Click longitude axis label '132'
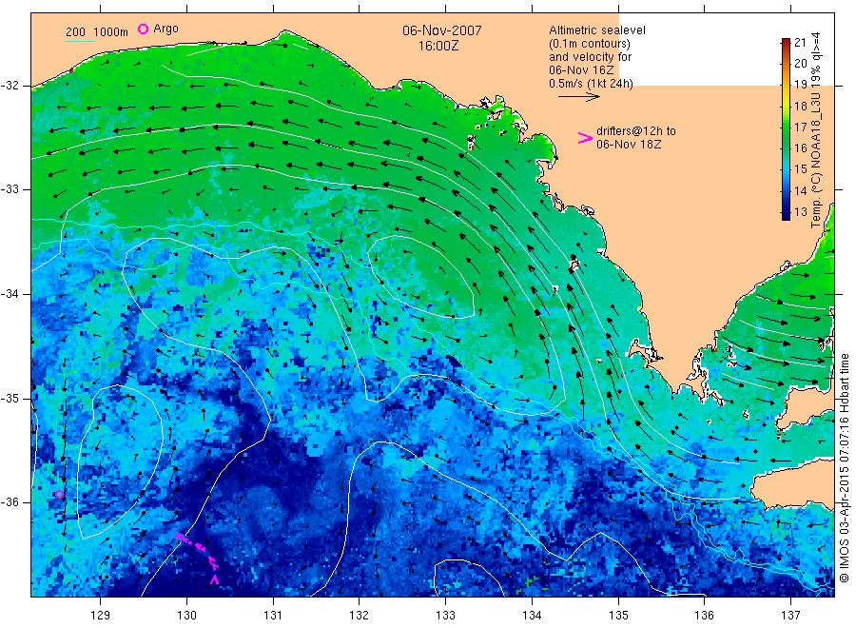Viewport: 856px width, 628px height. coord(360,616)
